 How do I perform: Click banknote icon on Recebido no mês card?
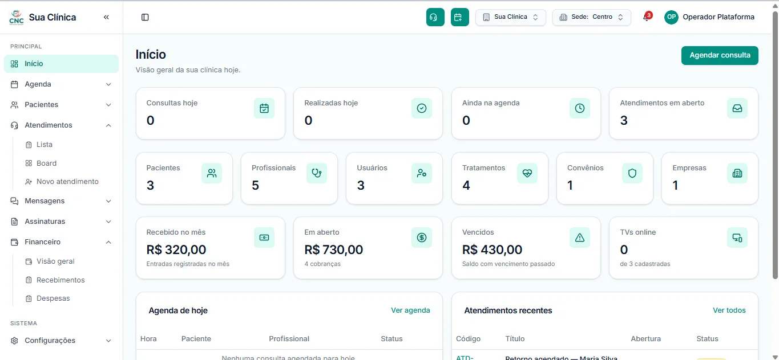click(x=264, y=238)
